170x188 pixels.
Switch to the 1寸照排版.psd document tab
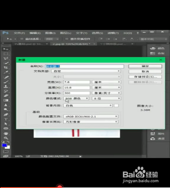(x=113, y=44)
